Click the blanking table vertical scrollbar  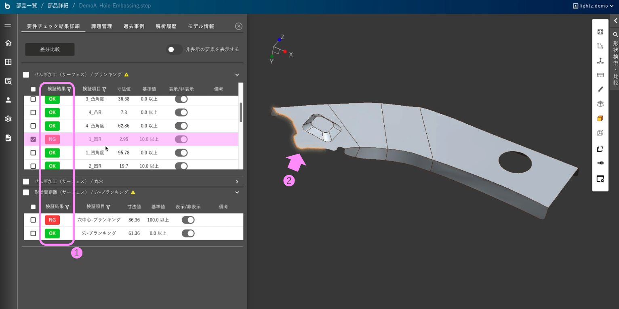[x=241, y=112]
